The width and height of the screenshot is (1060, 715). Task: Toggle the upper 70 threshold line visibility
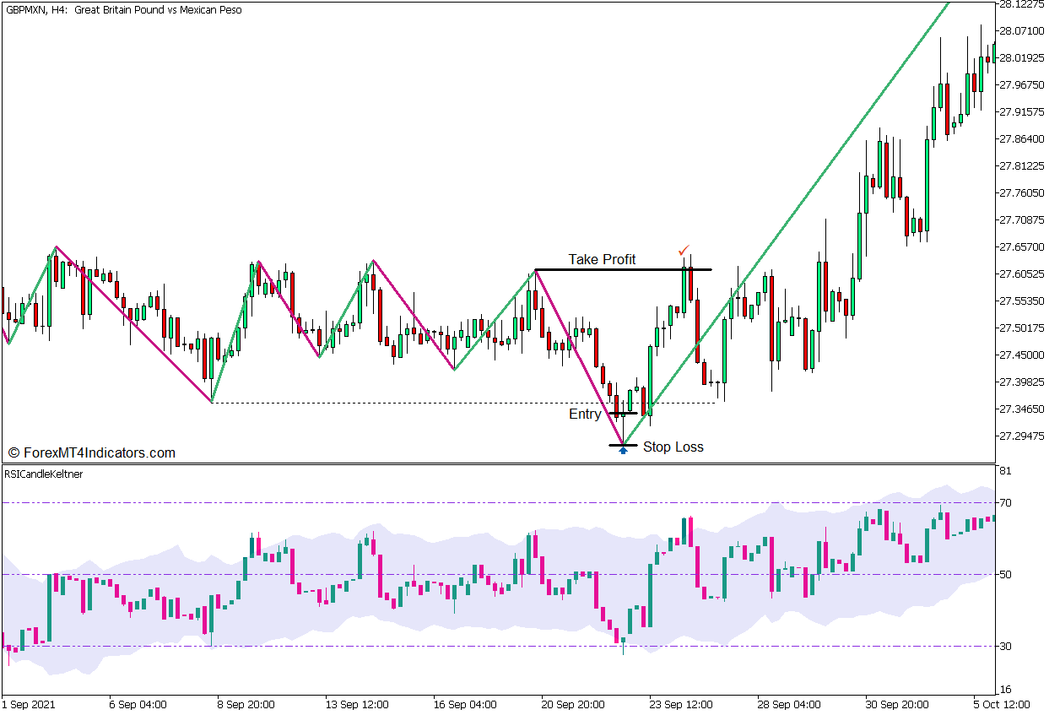pos(338,501)
